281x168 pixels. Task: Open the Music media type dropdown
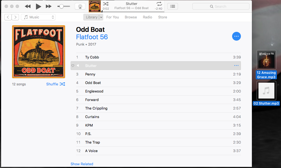pyautogui.click(x=38, y=17)
